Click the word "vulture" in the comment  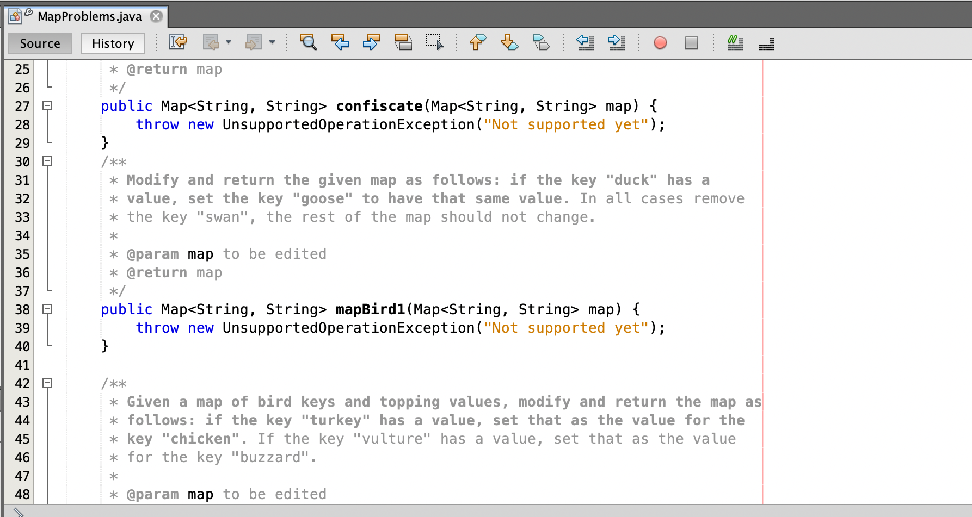[392, 439]
